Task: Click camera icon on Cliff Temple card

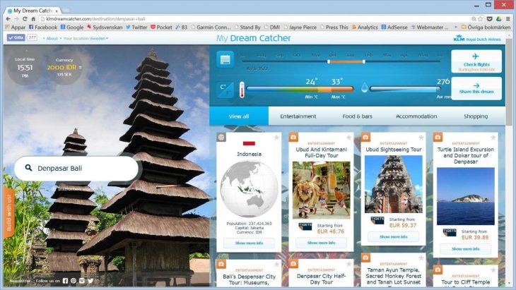Action: click(x=438, y=270)
